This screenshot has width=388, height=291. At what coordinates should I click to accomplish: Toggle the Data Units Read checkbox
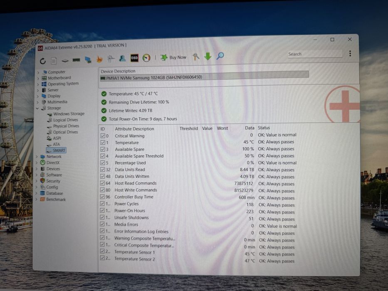pos(103,170)
